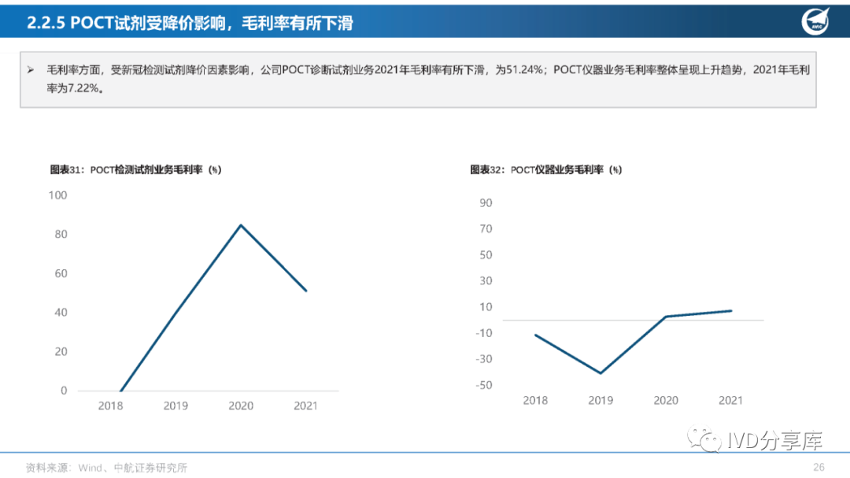Click the '2020' x-axis label on the instrument chart

pos(666,400)
